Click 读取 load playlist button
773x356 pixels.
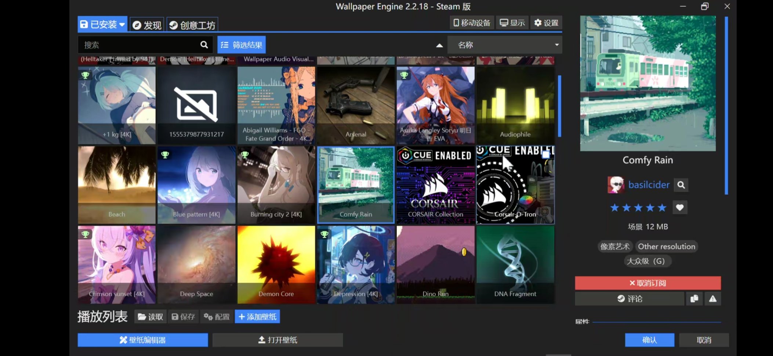point(150,317)
